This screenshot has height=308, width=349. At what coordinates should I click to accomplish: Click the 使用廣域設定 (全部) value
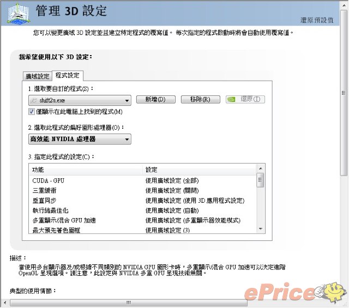172,180
